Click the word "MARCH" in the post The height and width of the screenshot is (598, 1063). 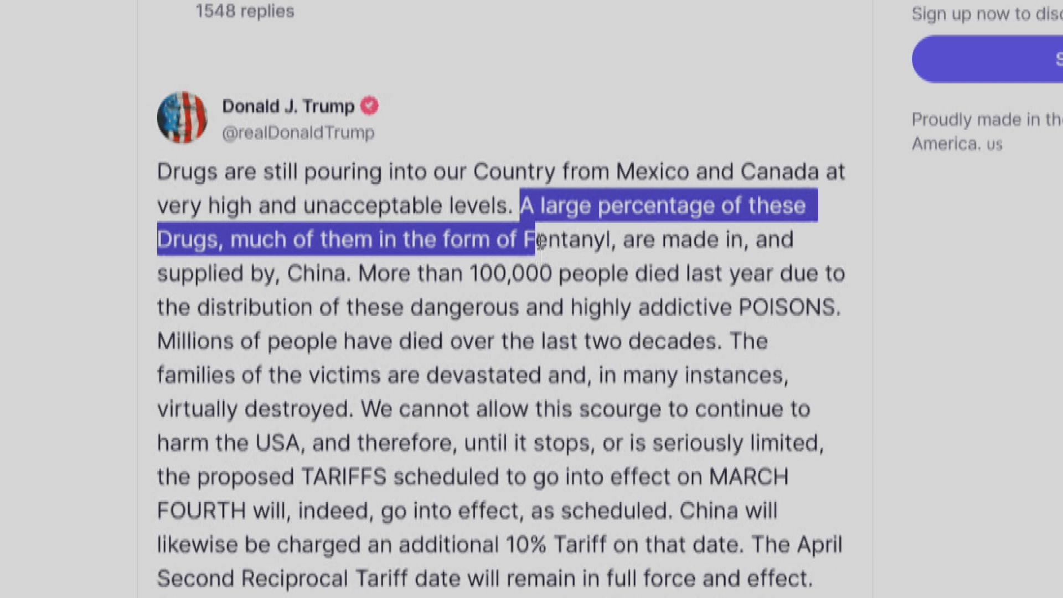coord(749,477)
